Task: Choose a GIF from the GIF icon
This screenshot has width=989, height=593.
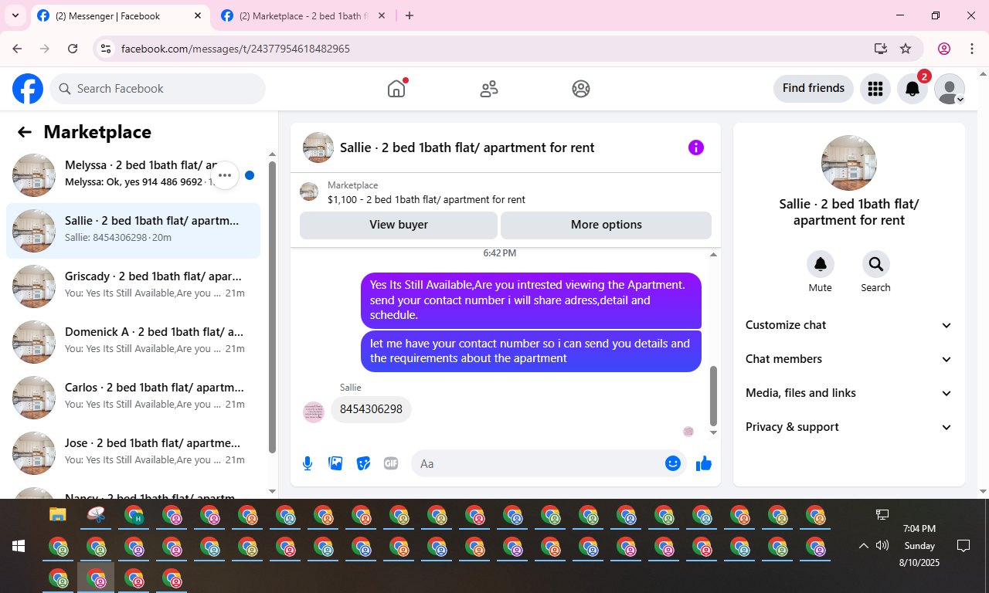Action: coord(391,463)
